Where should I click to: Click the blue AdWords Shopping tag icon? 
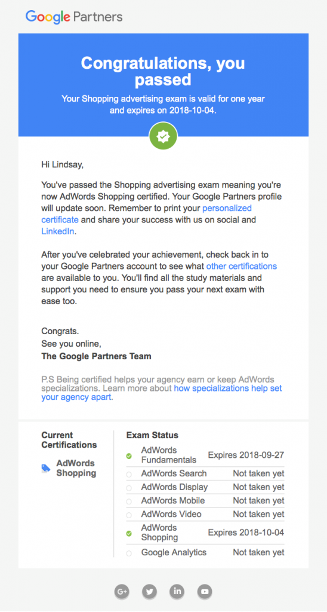click(46, 468)
